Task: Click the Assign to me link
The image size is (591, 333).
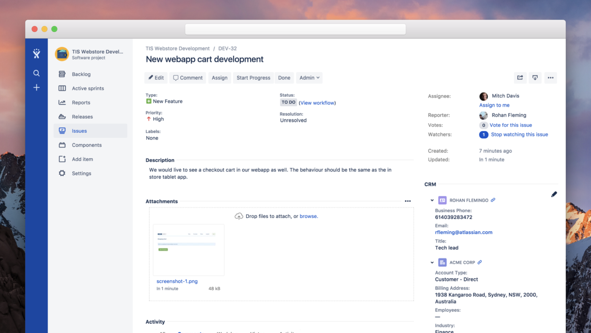Action: (x=494, y=105)
